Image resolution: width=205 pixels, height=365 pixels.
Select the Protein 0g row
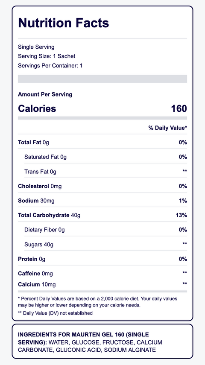pos(102,259)
